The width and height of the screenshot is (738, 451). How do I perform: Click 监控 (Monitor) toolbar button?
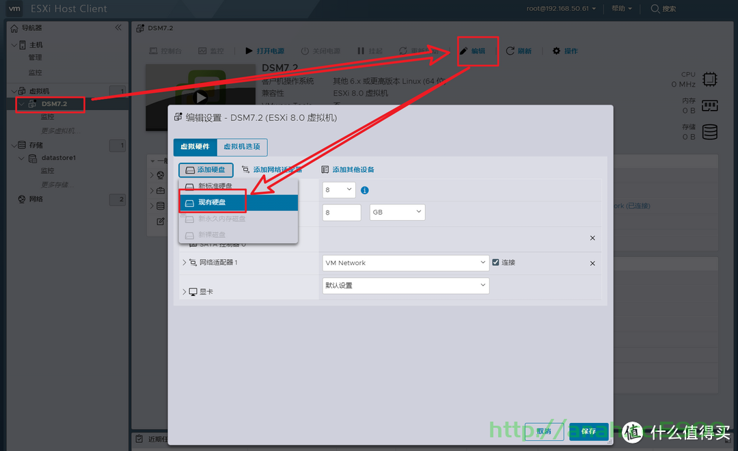tap(211, 51)
